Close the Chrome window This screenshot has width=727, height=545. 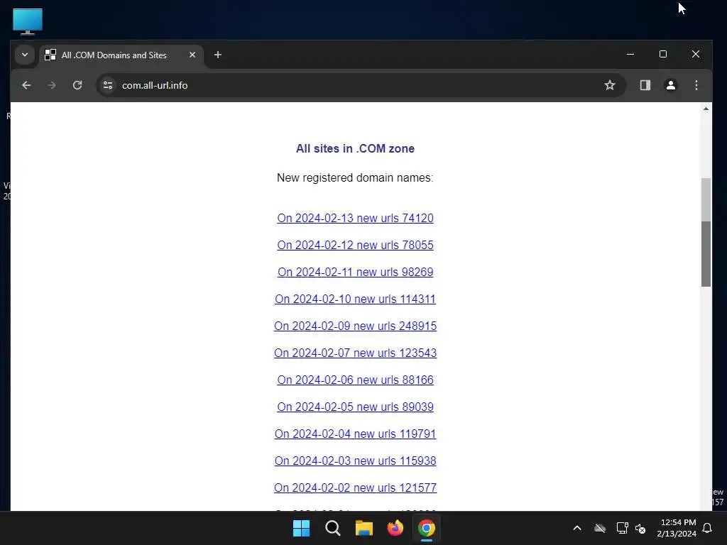[696, 54]
